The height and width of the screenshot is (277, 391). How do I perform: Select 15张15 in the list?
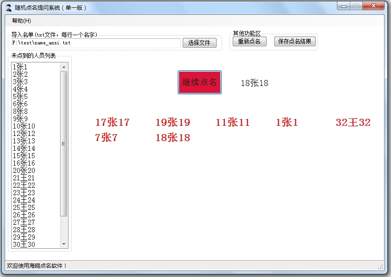36,156
